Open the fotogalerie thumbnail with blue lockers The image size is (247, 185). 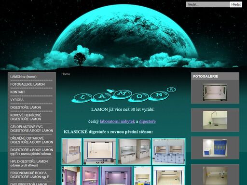pos(215,148)
